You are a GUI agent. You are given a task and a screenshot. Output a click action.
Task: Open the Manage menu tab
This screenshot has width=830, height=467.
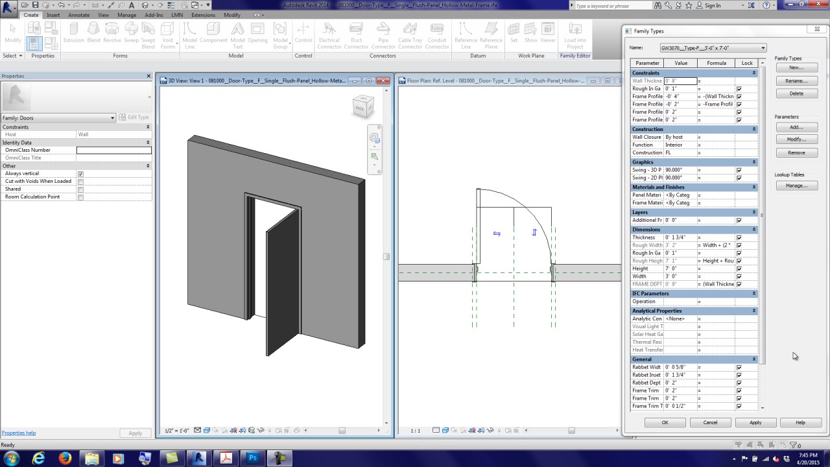[126, 15]
